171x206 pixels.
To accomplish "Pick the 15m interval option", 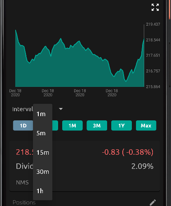I will tap(42, 153).
